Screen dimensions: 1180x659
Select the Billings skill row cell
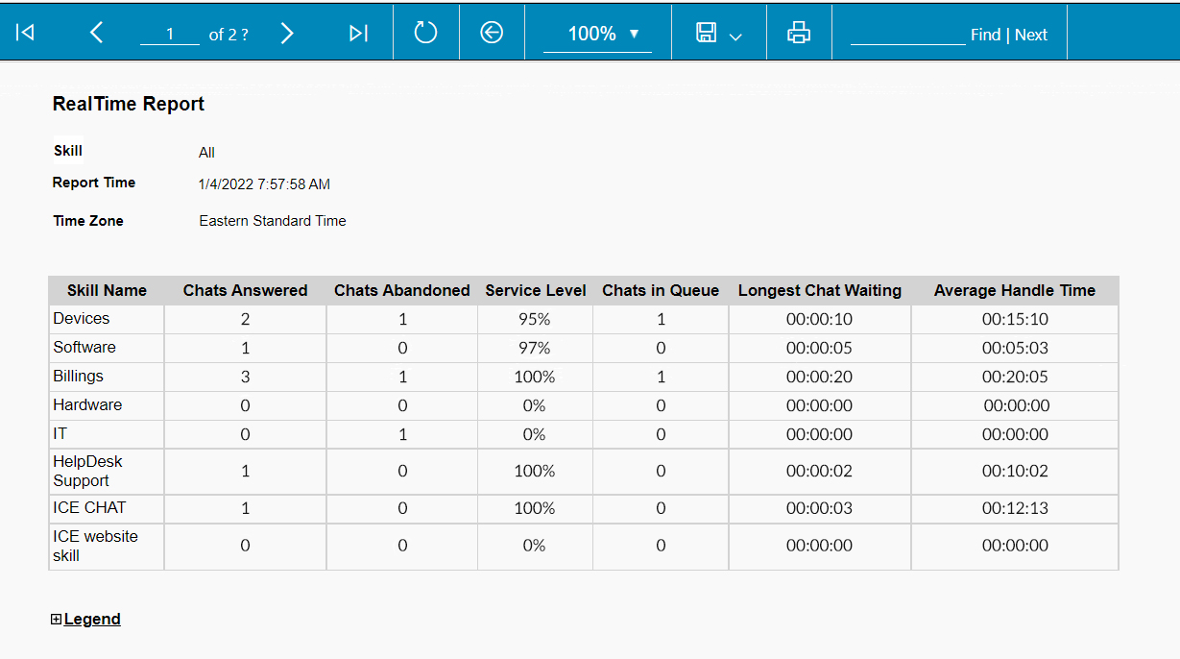(x=79, y=377)
